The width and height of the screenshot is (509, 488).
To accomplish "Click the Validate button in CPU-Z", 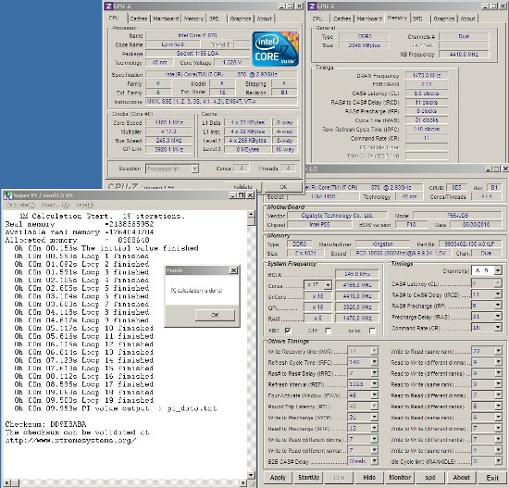I will tap(242, 187).
